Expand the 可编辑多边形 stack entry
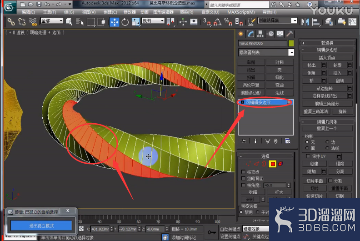 pyautogui.click(x=242, y=102)
